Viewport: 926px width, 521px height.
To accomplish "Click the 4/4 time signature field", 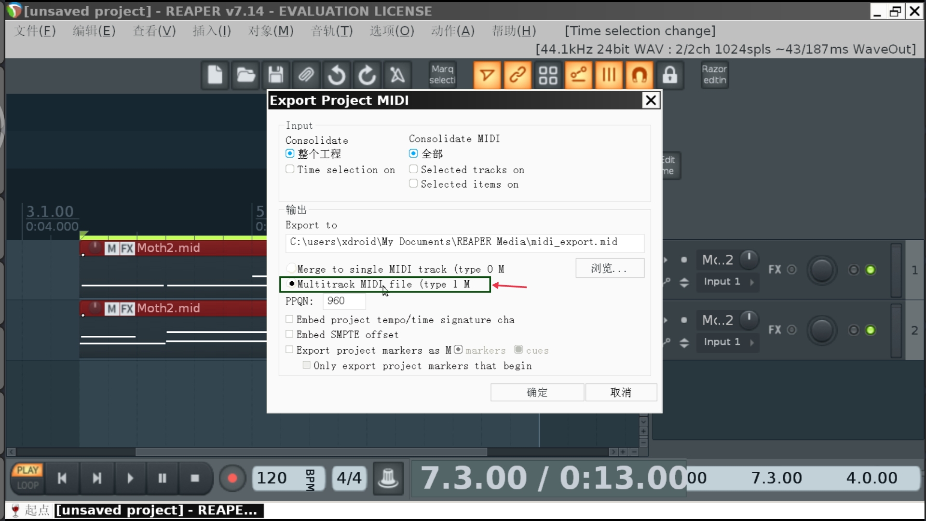I will [x=349, y=478].
